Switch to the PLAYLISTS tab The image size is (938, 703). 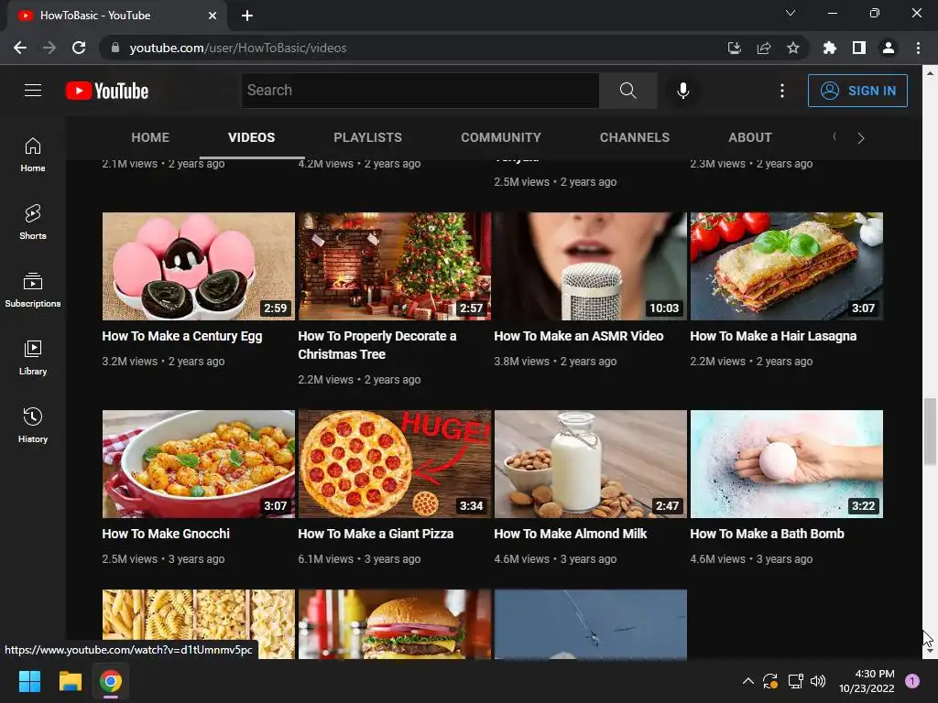(x=368, y=137)
